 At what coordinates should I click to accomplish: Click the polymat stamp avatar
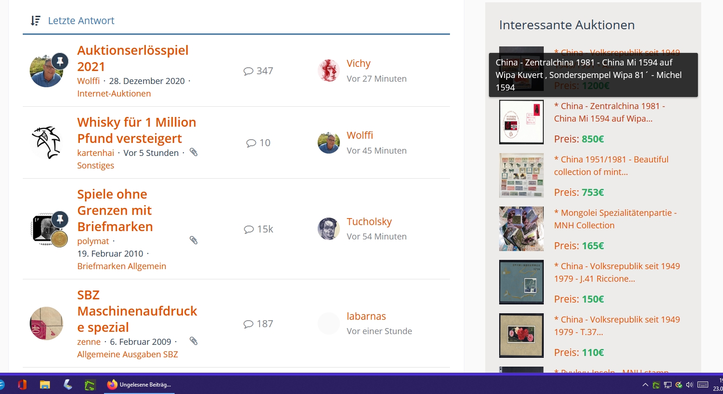(x=46, y=229)
